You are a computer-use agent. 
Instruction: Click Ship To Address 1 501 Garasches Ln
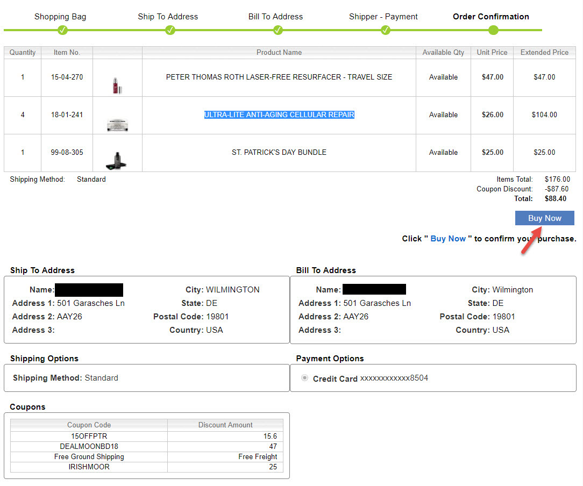click(x=91, y=303)
